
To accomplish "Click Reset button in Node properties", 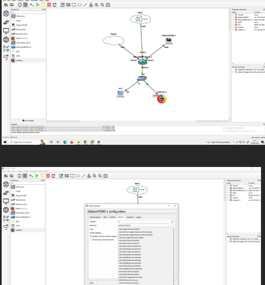I will pyautogui.click(x=92, y=283).
